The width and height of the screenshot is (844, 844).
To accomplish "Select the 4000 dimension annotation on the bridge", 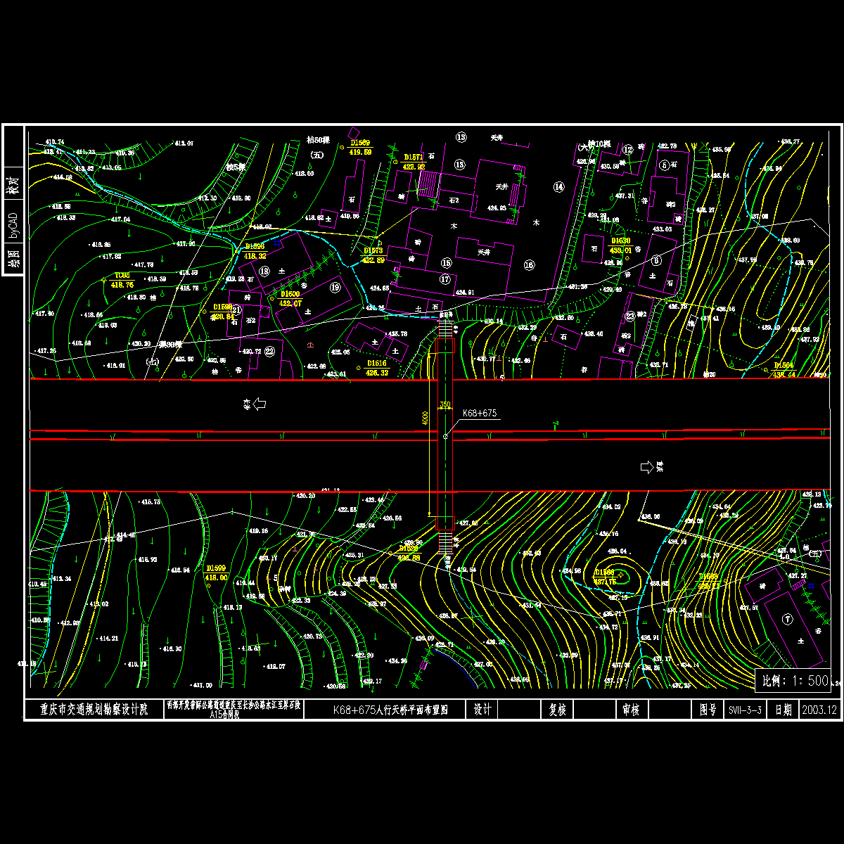I will pos(425,418).
